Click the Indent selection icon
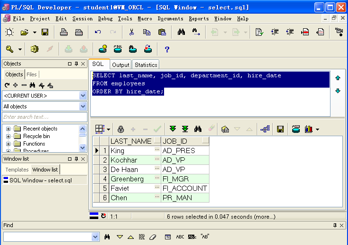The width and height of the screenshot is (348, 245). [275, 33]
